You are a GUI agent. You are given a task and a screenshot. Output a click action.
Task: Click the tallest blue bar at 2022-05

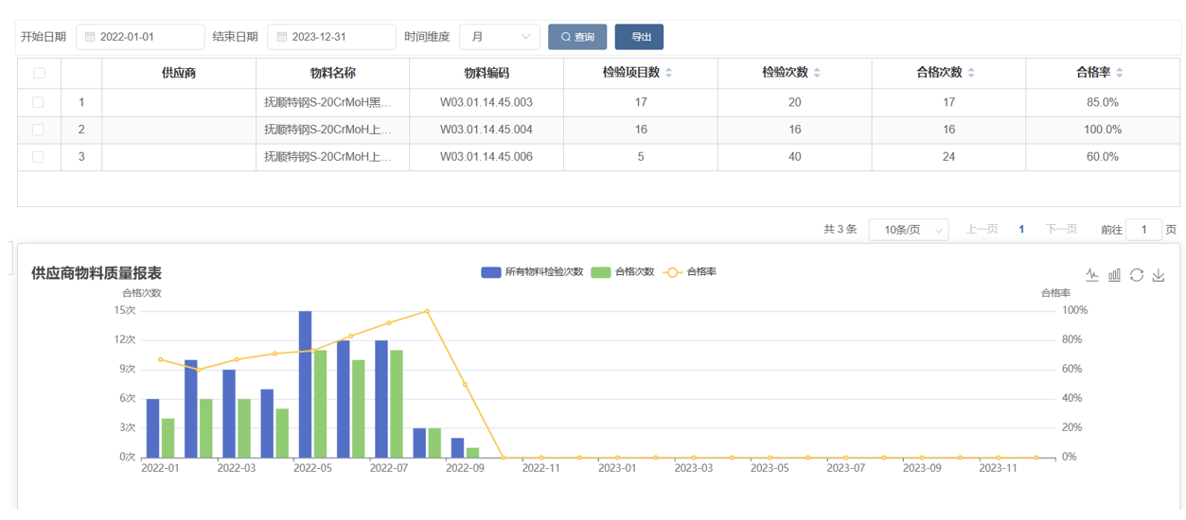[306, 384]
